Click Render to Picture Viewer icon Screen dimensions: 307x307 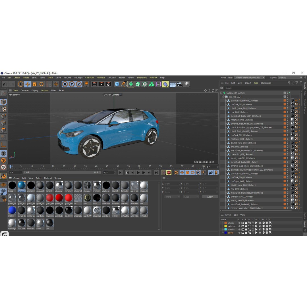pos(101,84)
